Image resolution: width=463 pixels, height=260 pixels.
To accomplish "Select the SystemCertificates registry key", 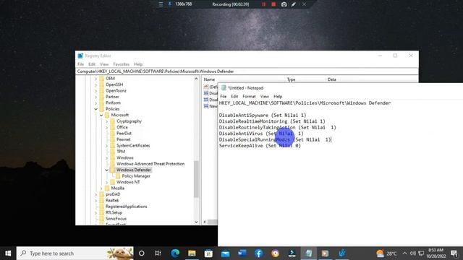I will [133, 146].
